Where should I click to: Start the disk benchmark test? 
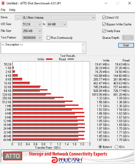click(126, 45)
